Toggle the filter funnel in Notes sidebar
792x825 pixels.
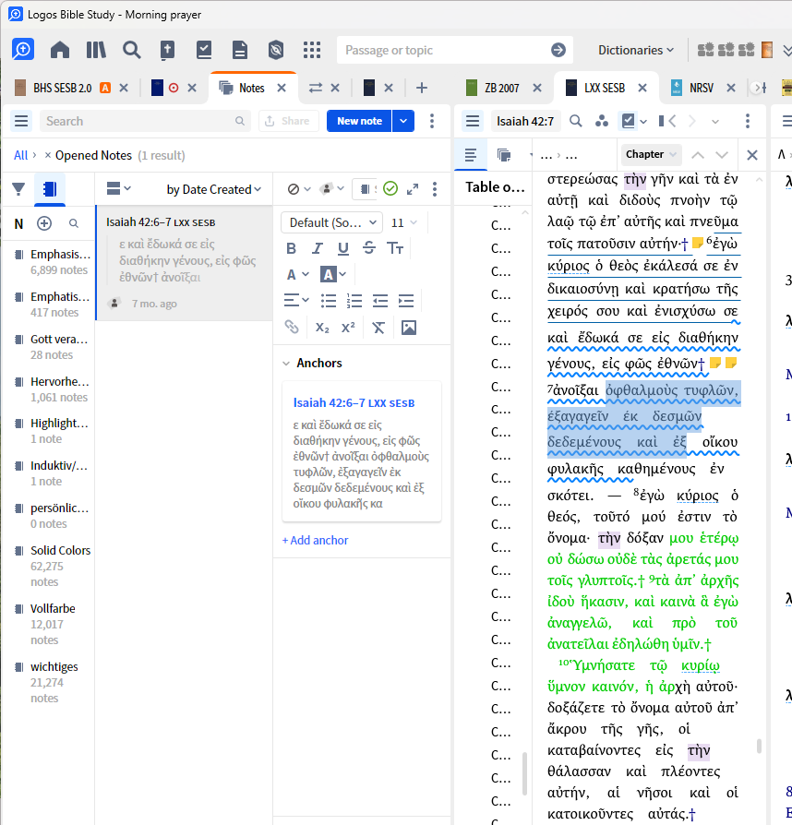coord(18,189)
